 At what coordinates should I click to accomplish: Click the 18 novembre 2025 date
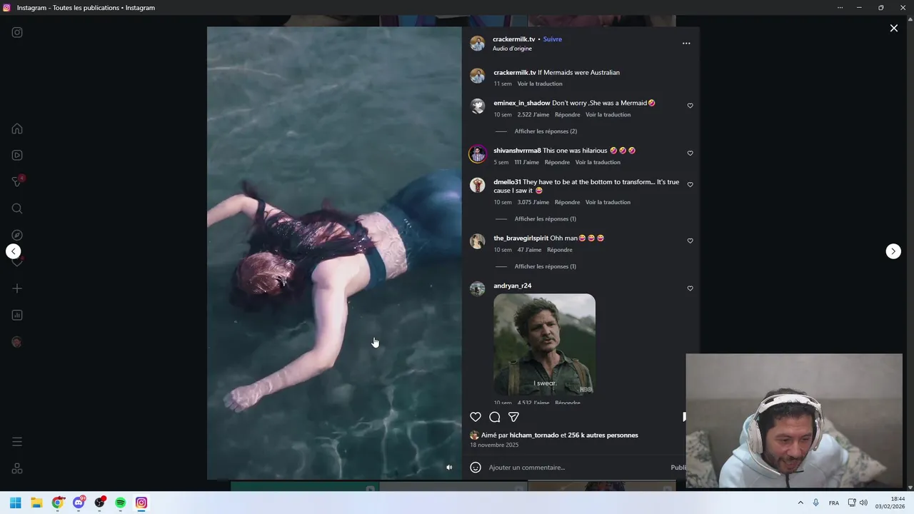[494, 445]
